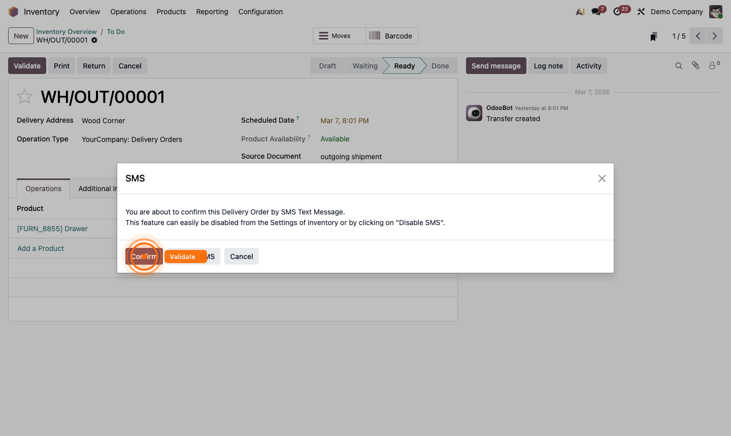Click Cancel in the SMS dialog
The height and width of the screenshot is (436, 731).
pyautogui.click(x=241, y=257)
